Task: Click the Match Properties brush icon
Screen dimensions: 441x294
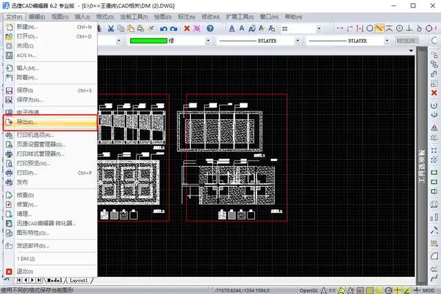Action: point(151,28)
